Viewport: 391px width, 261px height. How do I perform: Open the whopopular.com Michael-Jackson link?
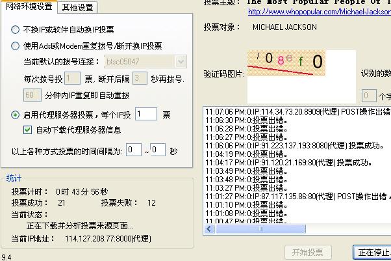pyautogui.click(x=319, y=12)
